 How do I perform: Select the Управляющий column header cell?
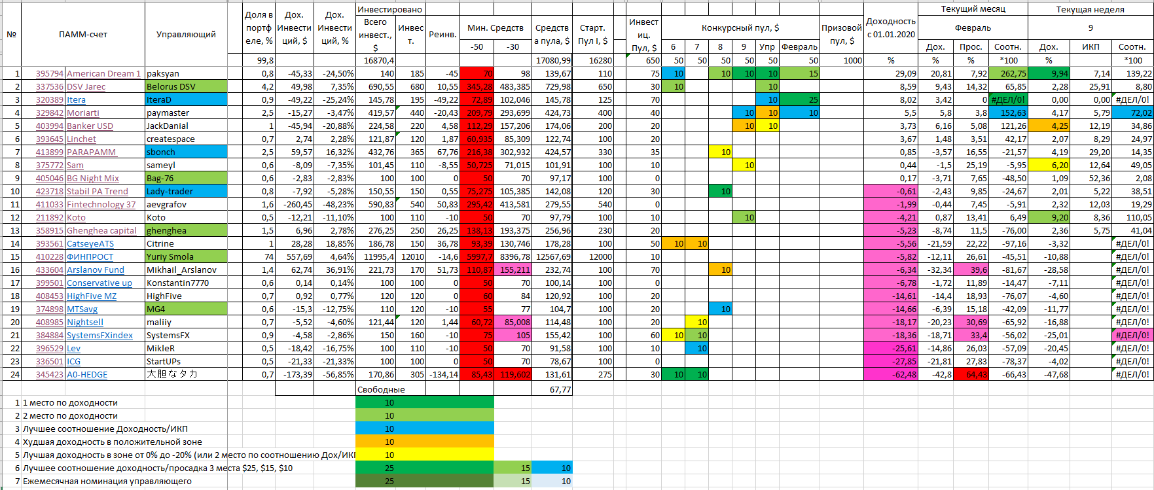click(x=186, y=34)
